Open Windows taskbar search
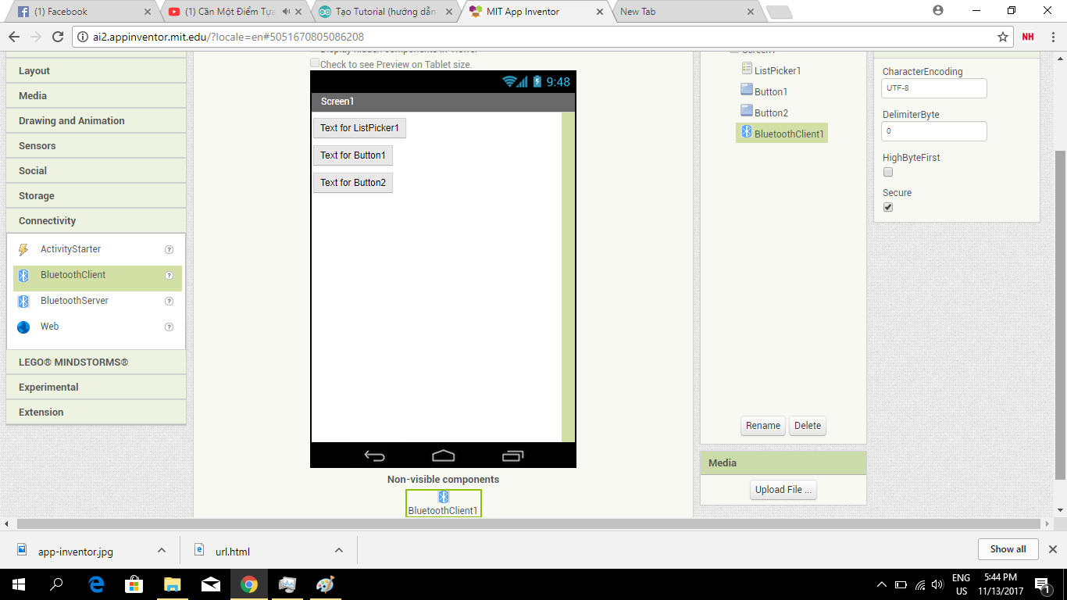The height and width of the screenshot is (600, 1067). (x=56, y=584)
